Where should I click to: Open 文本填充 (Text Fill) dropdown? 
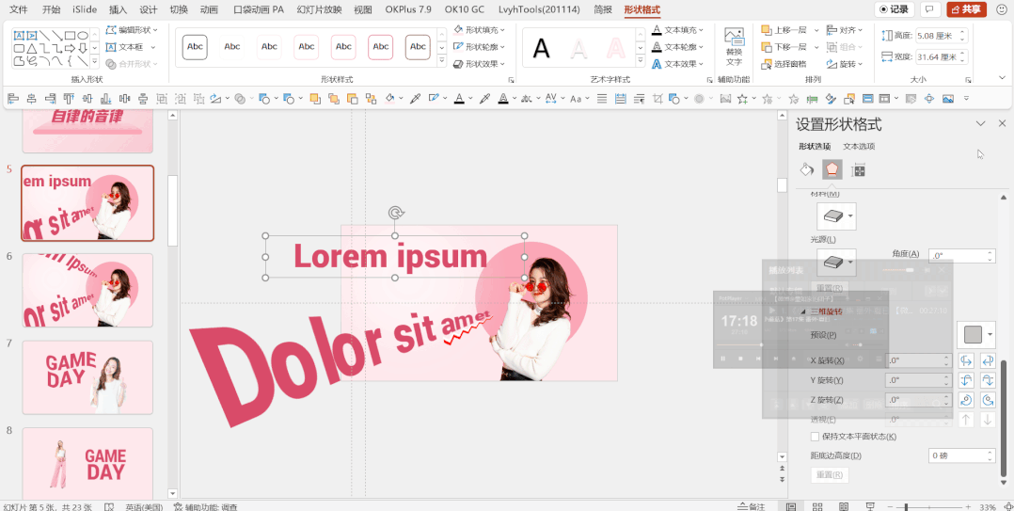click(x=678, y=30)
